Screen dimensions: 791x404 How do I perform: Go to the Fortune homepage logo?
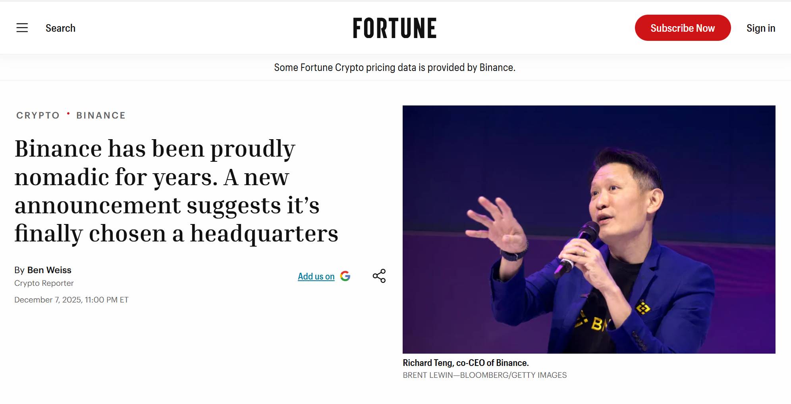395,28
